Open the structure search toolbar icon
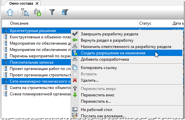Image resolution: width=185 pixels, height=120 pixels. 25,12
